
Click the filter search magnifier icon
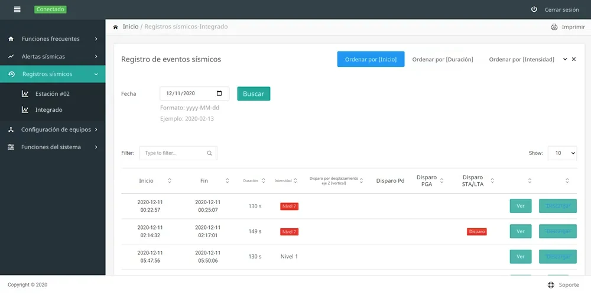[x=210, y=153]
